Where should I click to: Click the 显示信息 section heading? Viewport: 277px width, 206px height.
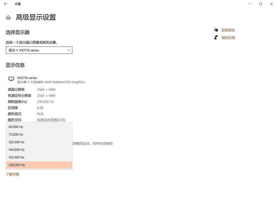point(15,65)
